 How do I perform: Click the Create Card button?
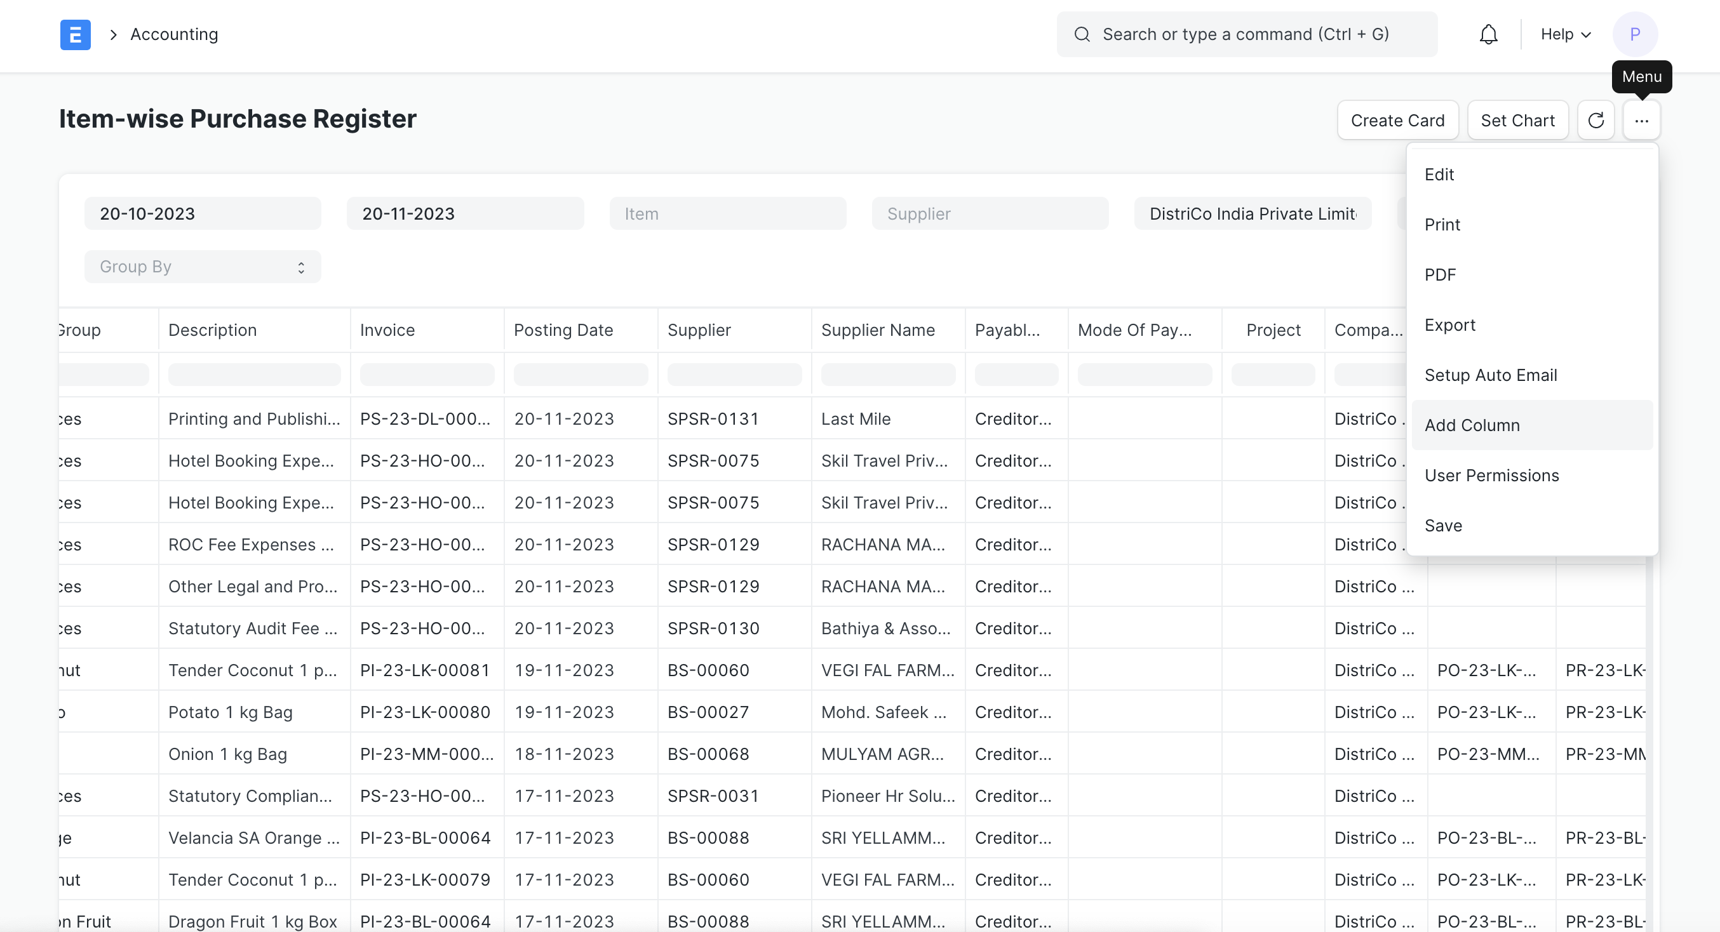coord(1397,120)
